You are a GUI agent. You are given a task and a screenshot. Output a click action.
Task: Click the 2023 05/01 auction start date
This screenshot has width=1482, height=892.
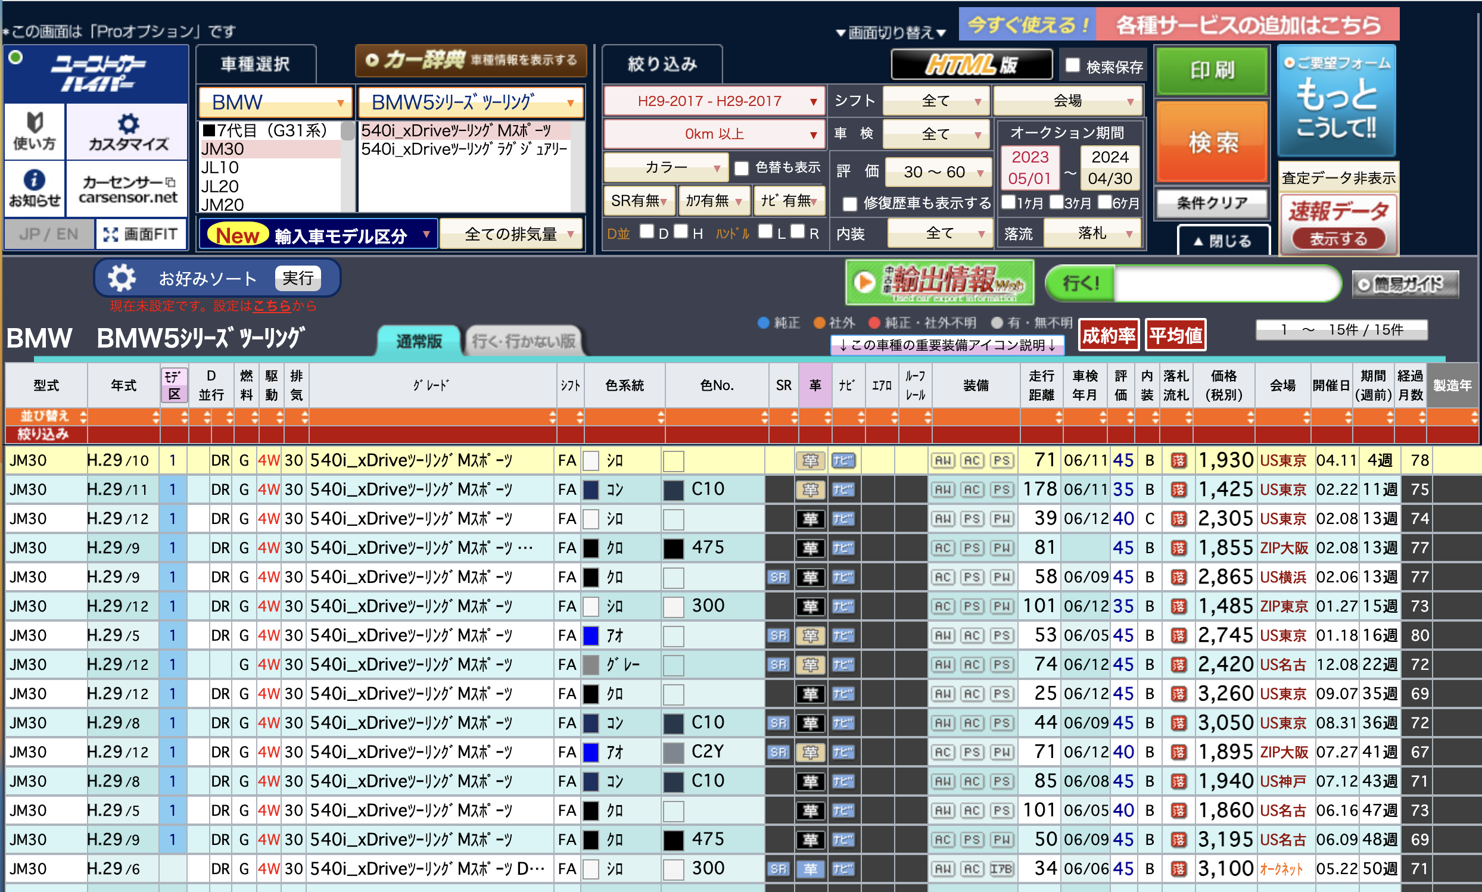click(1029, 168)
